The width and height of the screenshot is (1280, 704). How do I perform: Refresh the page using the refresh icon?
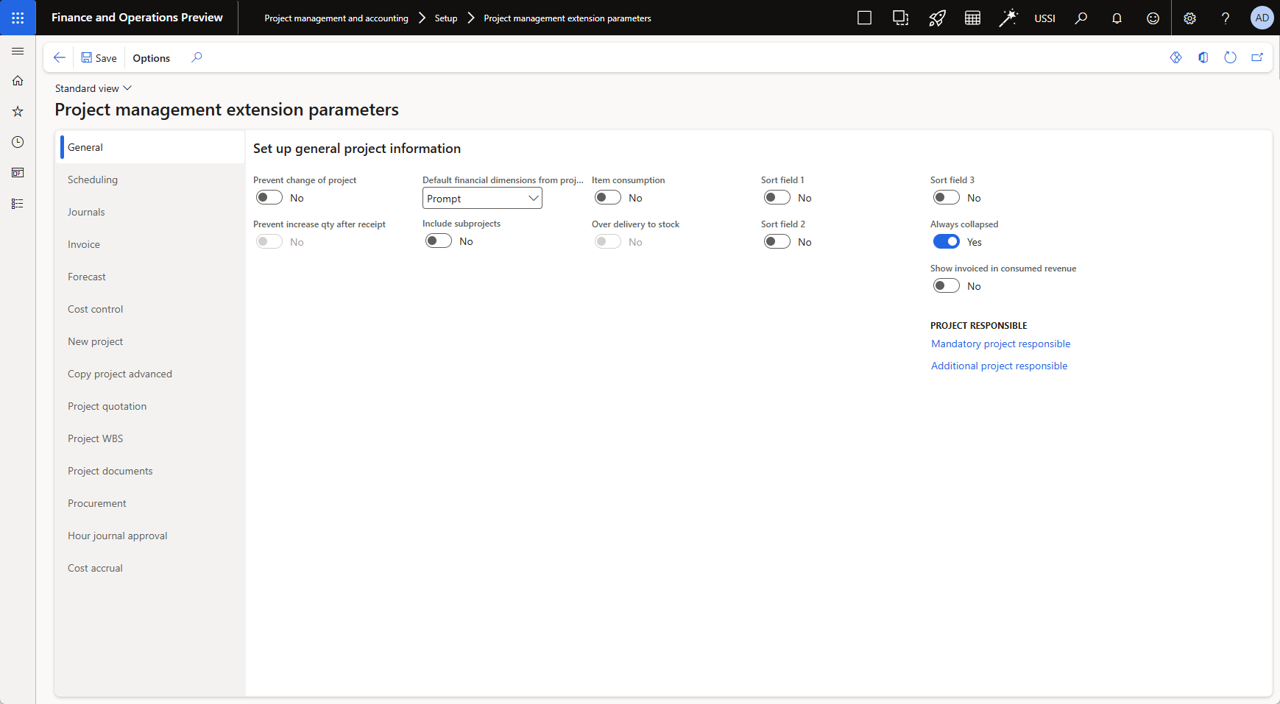tap(1230, 57)
